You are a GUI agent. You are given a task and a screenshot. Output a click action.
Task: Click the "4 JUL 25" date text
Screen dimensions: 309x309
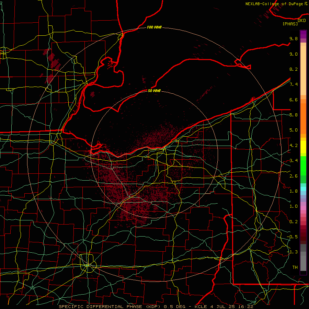tap(222, 307)
